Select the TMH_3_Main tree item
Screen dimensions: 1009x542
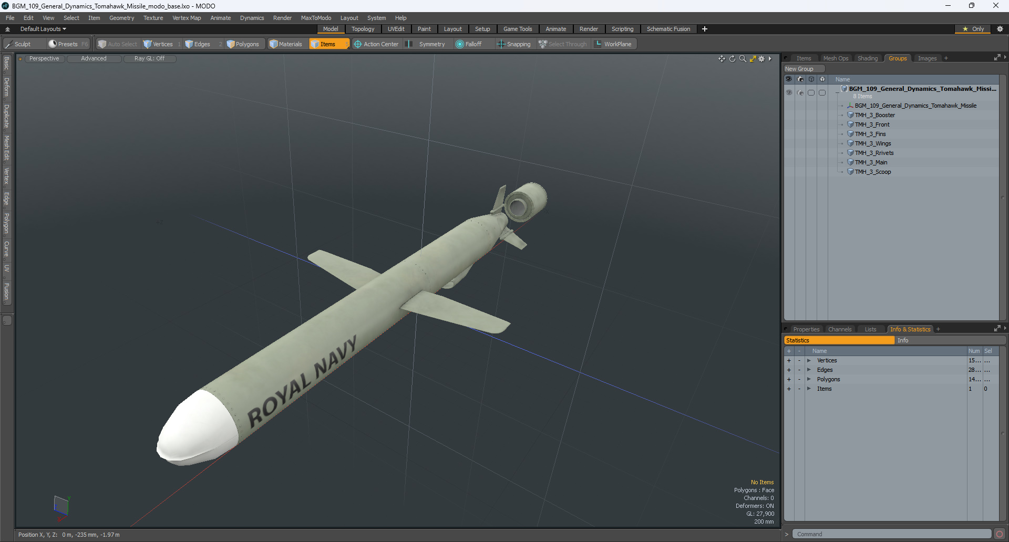pyautogui.click(x=871, y=162)
